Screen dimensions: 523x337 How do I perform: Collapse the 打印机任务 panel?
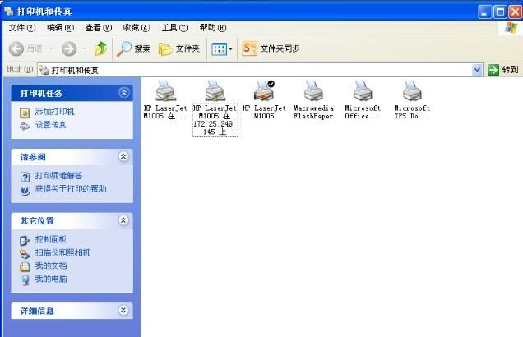pyautogui.click(x=123, y=93)
